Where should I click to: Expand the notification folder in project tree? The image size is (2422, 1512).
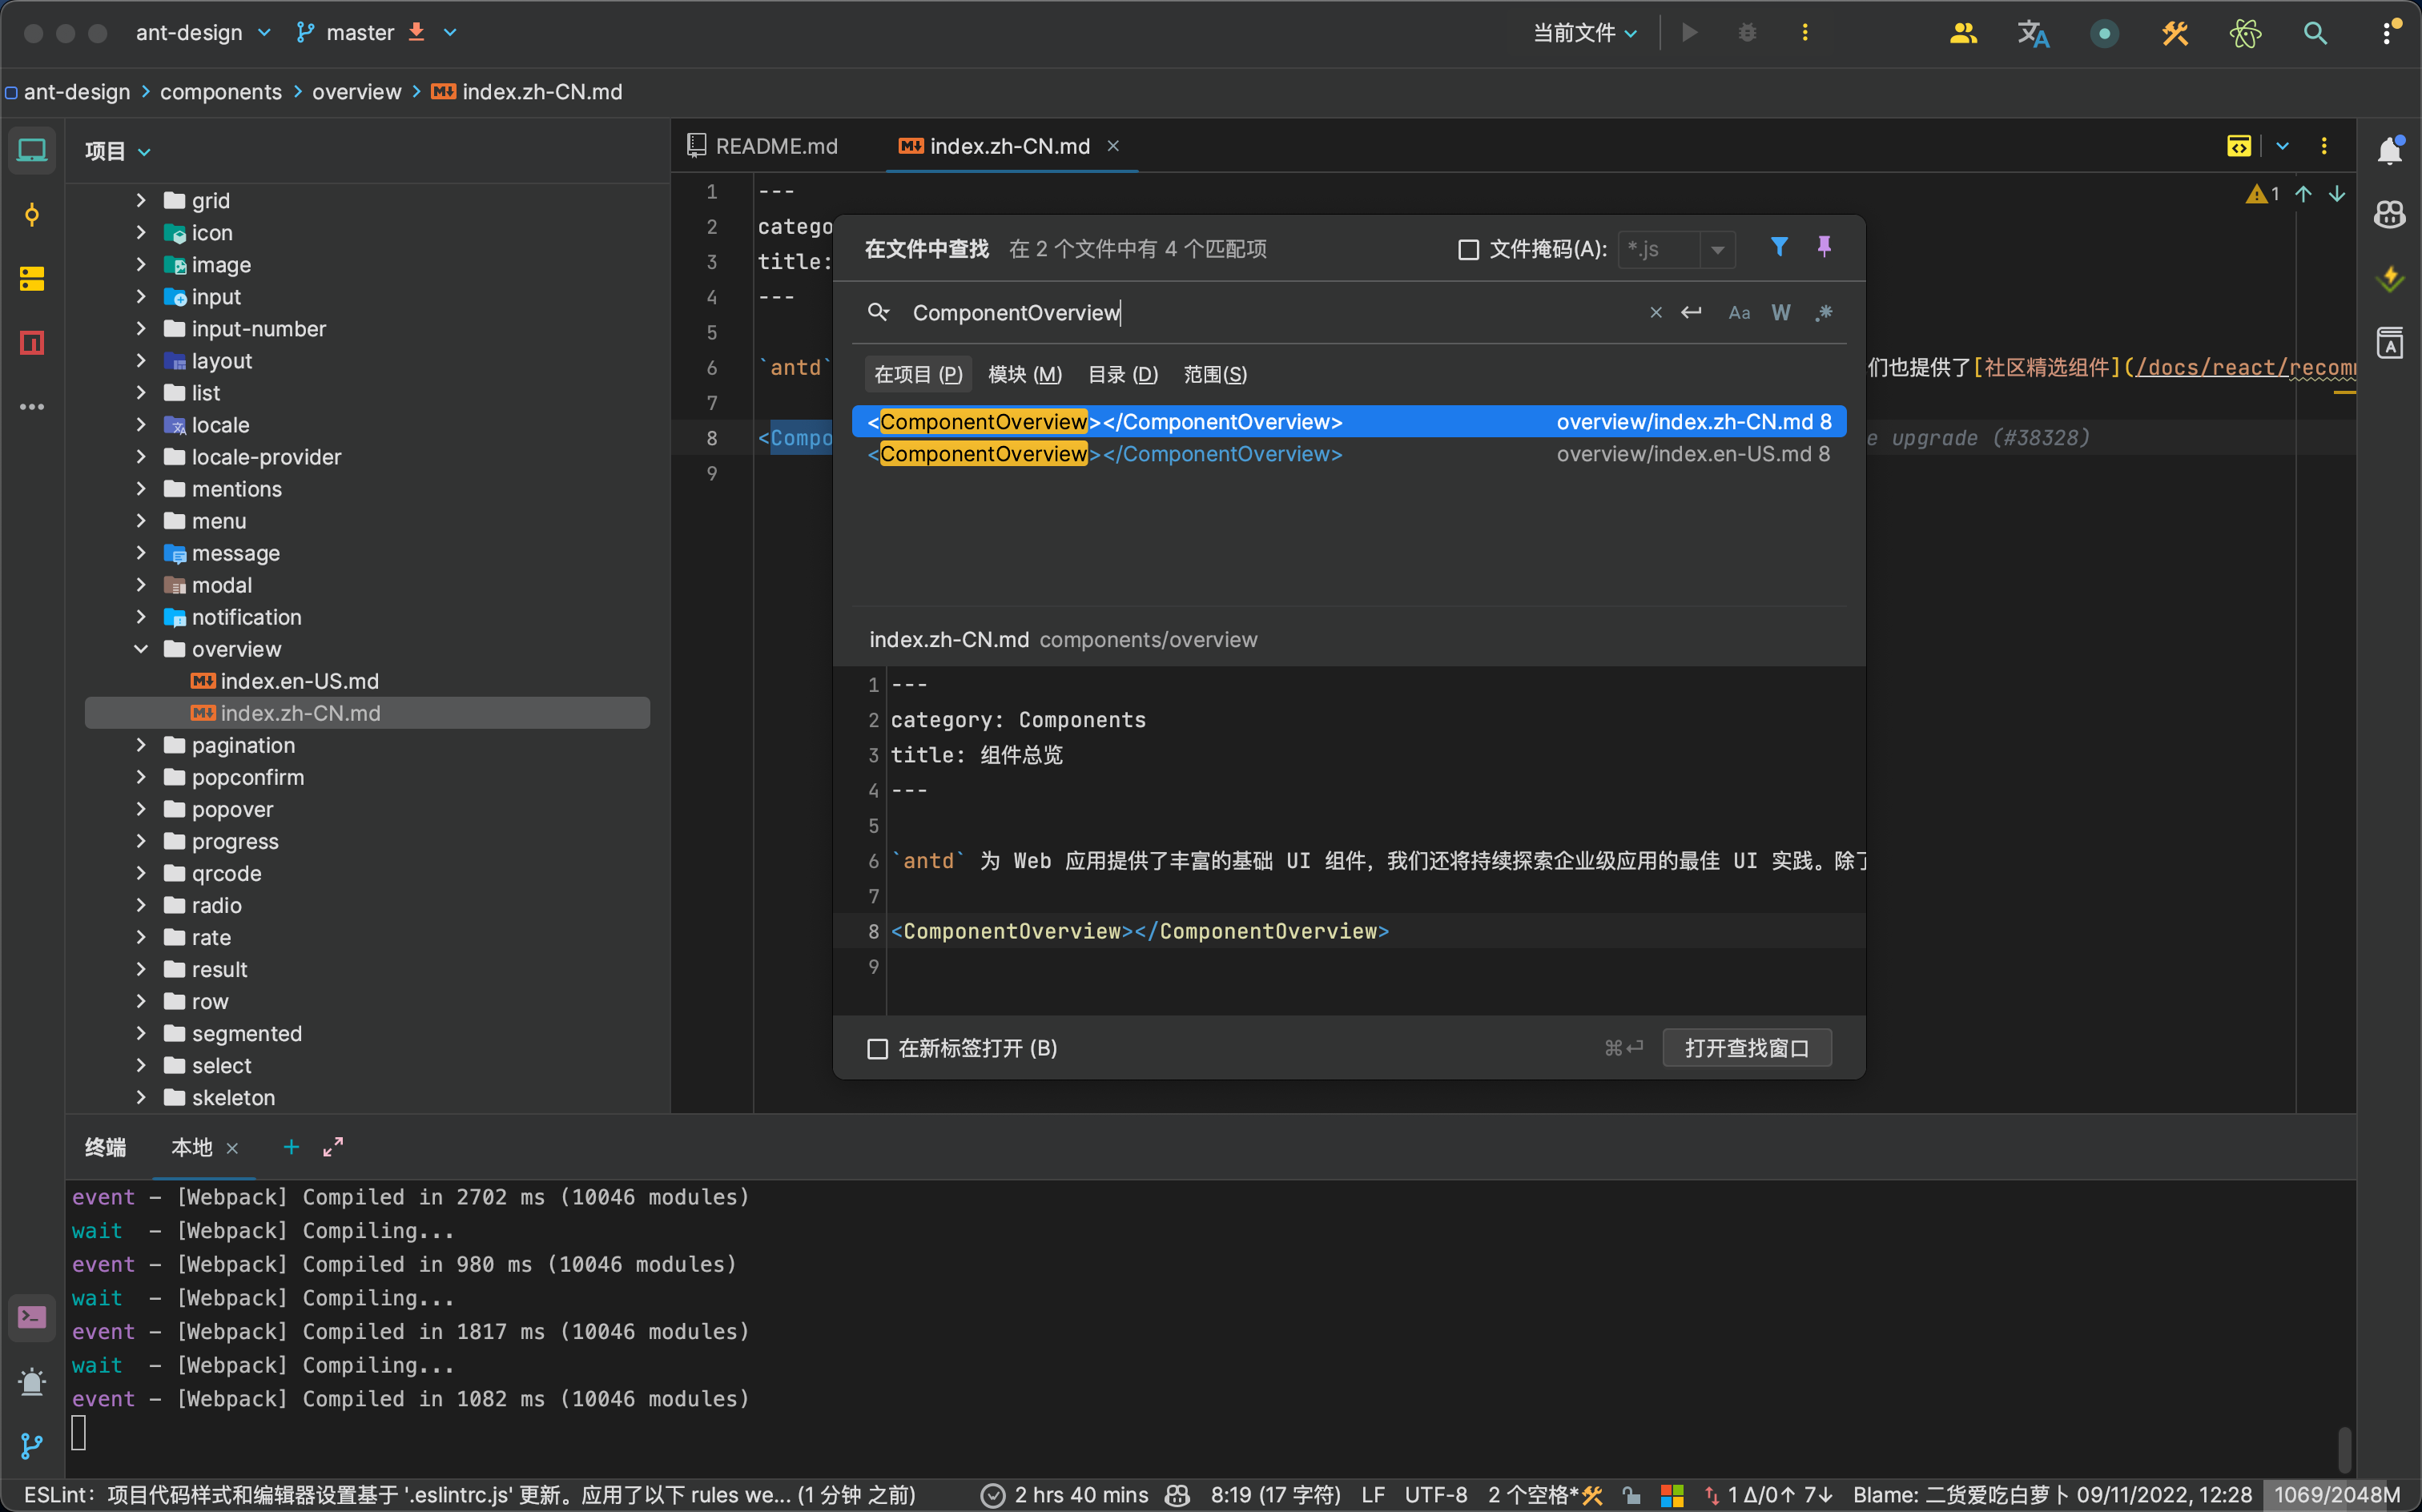pos(141,617)
